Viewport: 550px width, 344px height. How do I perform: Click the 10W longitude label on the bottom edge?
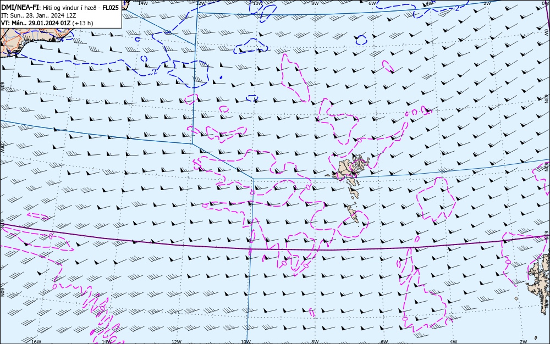tap(246, 342)
